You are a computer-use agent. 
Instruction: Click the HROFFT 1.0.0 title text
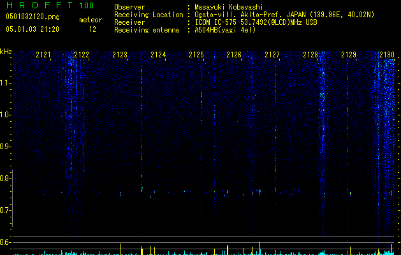click(x=50, y=5)
